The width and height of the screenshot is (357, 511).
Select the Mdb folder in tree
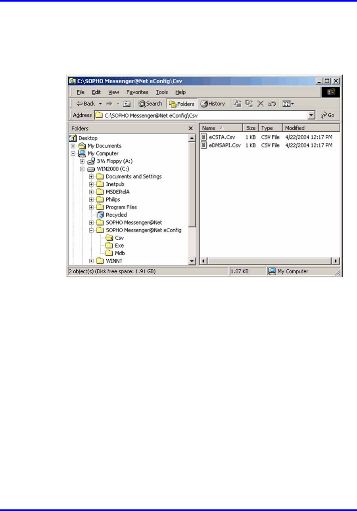[120, 253]
